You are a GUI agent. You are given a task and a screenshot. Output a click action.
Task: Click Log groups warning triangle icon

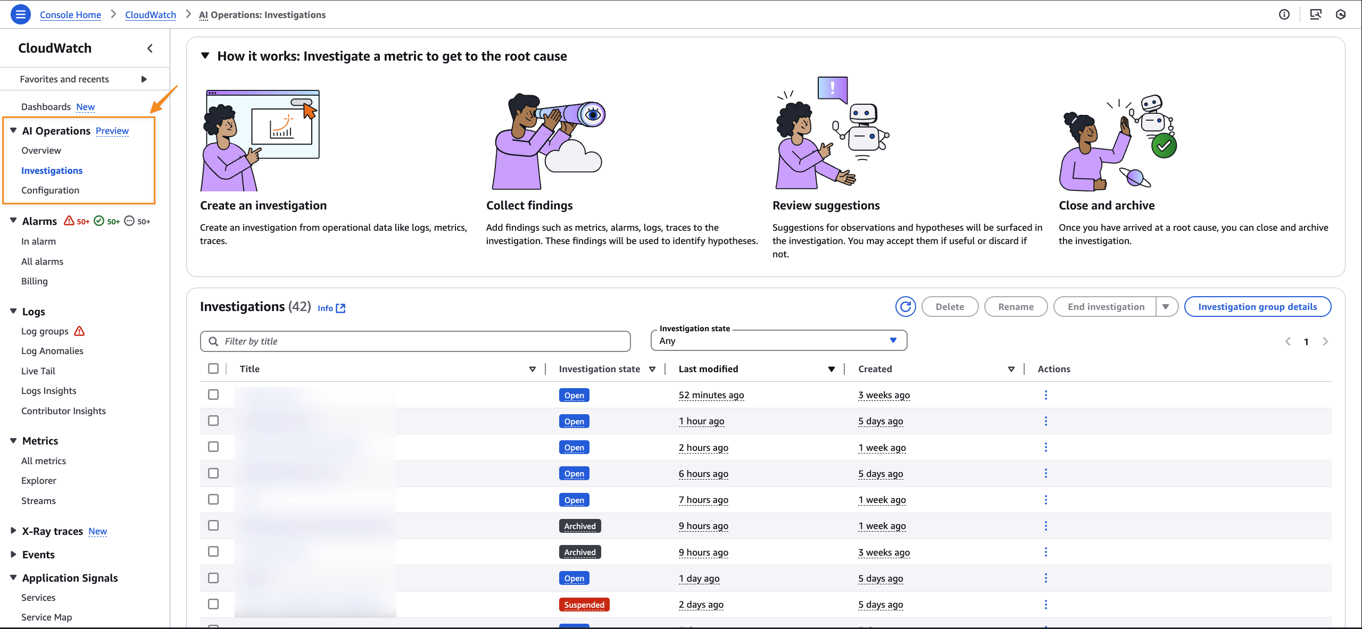click(79, 331)
